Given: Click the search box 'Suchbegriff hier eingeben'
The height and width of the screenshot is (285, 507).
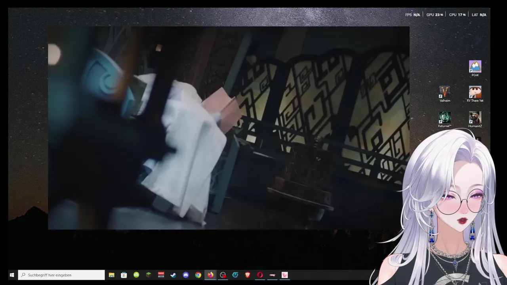Looking at the screenshot, I should 61,275.
